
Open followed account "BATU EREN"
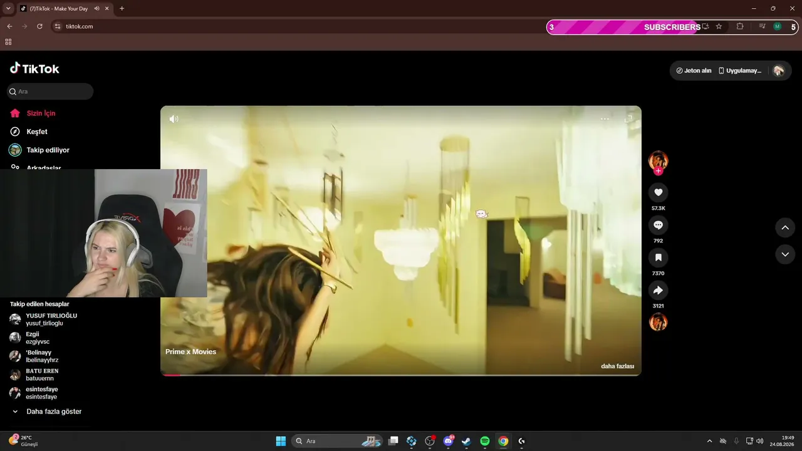pos(34,375)
